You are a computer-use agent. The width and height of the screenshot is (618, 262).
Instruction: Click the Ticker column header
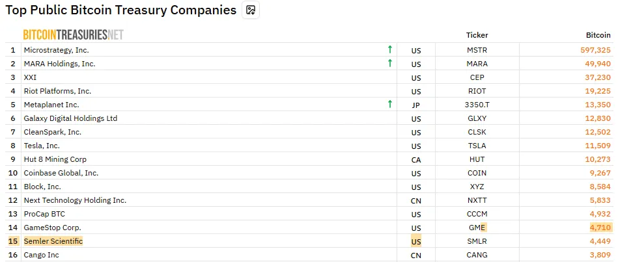(x=477, y=35)
